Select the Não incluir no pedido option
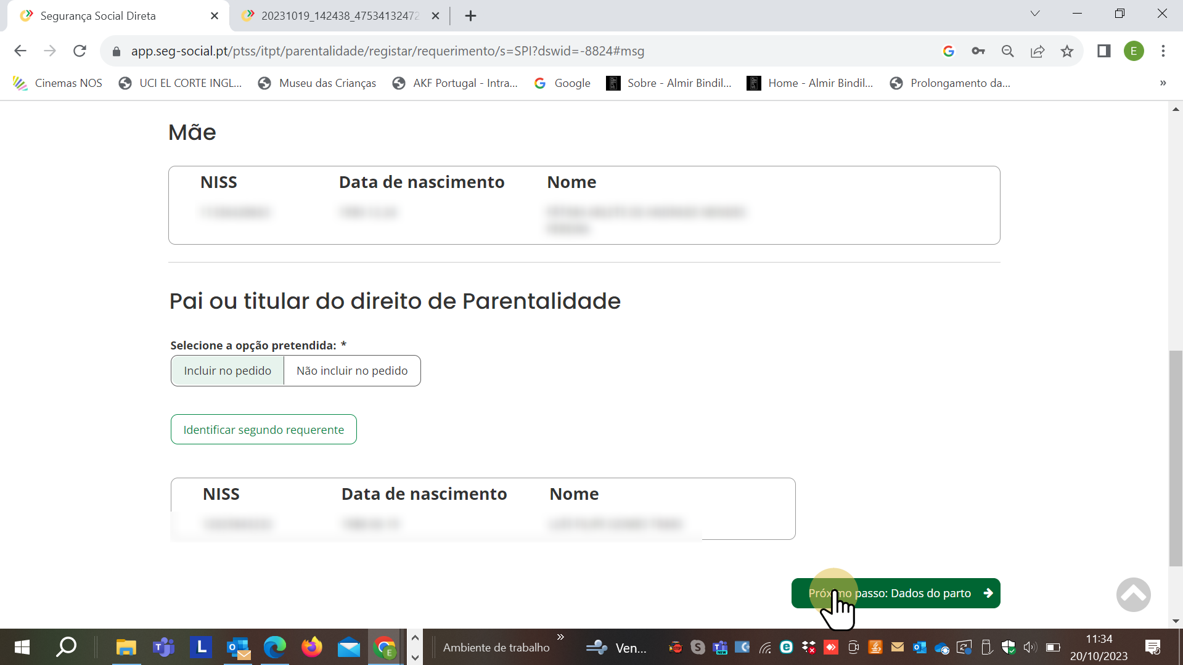 351,370
